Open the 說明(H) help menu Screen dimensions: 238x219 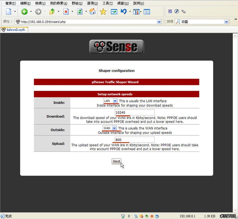click(139, 3)
